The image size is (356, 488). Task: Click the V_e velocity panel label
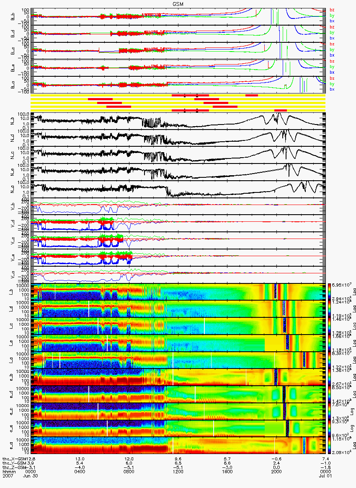(13, 257)
